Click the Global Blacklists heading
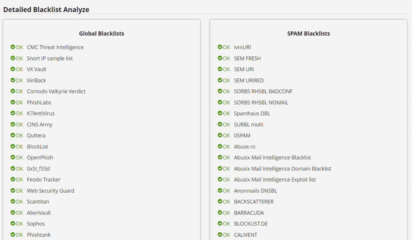The image size is (412, 240). pyautogui.click(x=101, y=34)
